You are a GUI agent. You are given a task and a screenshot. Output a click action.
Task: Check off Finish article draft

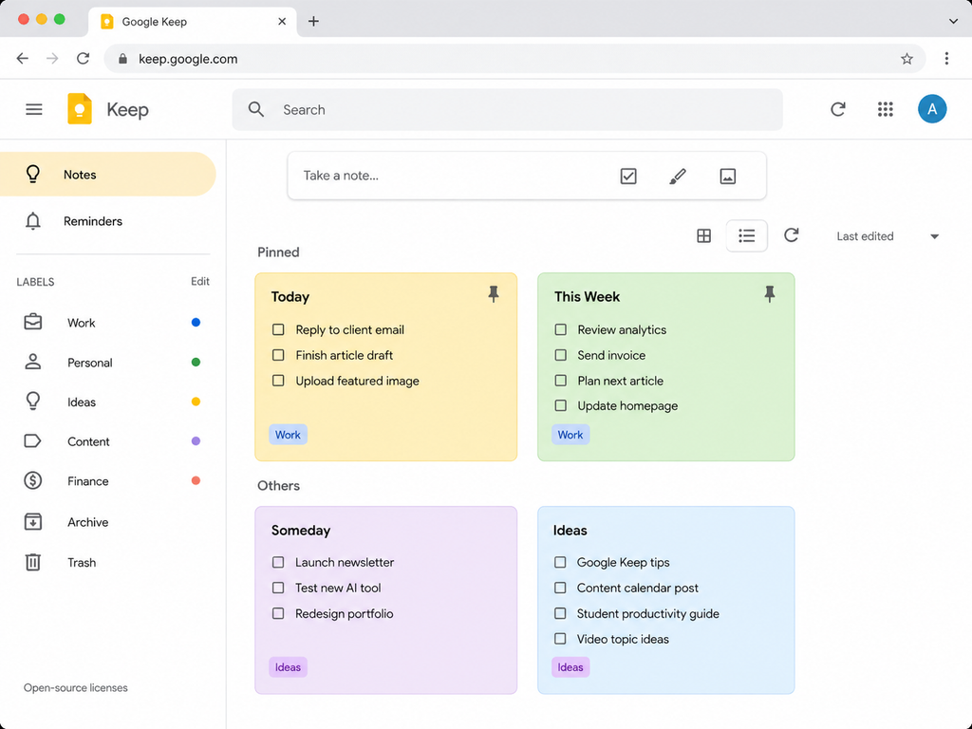point(278,355)
